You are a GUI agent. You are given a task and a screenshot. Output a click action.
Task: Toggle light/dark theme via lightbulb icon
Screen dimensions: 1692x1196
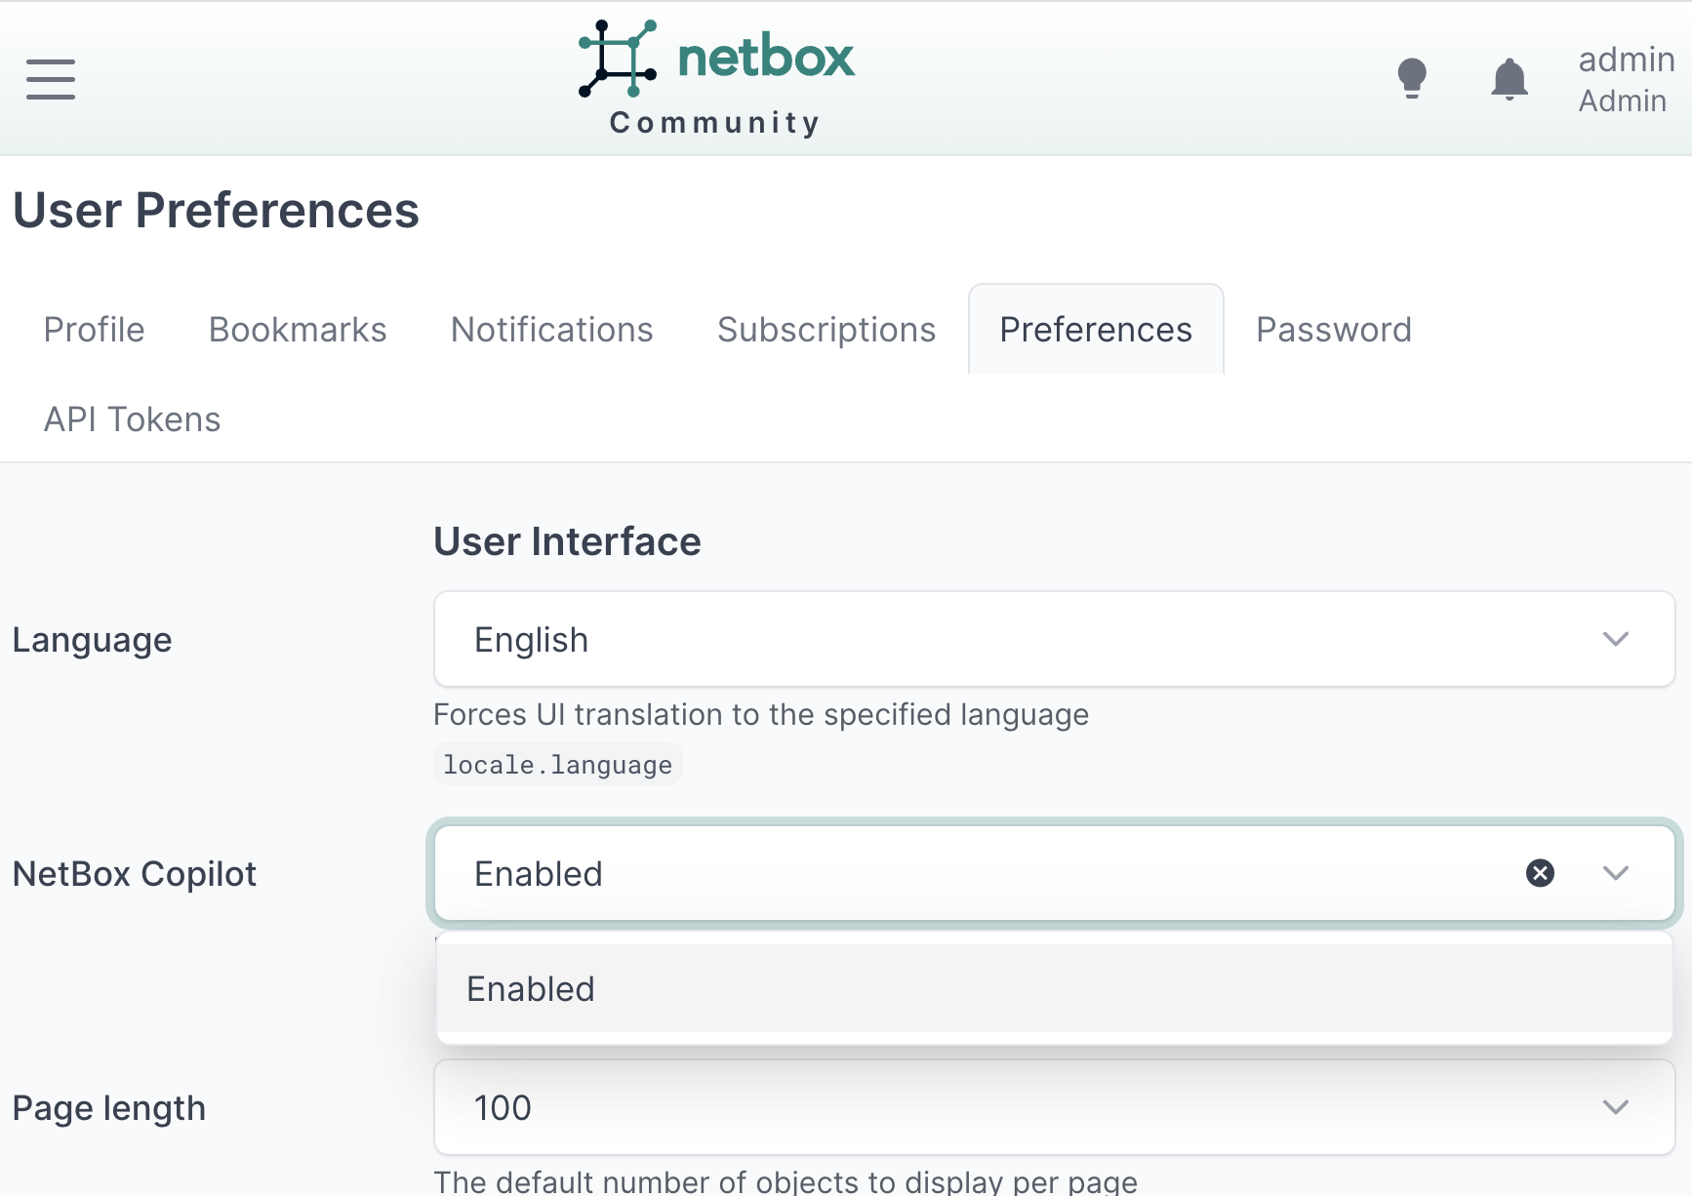1412,76
